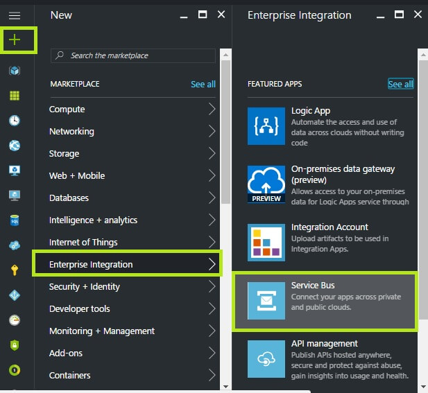Expand the Security + Identity chevron
This screenshot has width=428, height=393.
coord(212,286)
